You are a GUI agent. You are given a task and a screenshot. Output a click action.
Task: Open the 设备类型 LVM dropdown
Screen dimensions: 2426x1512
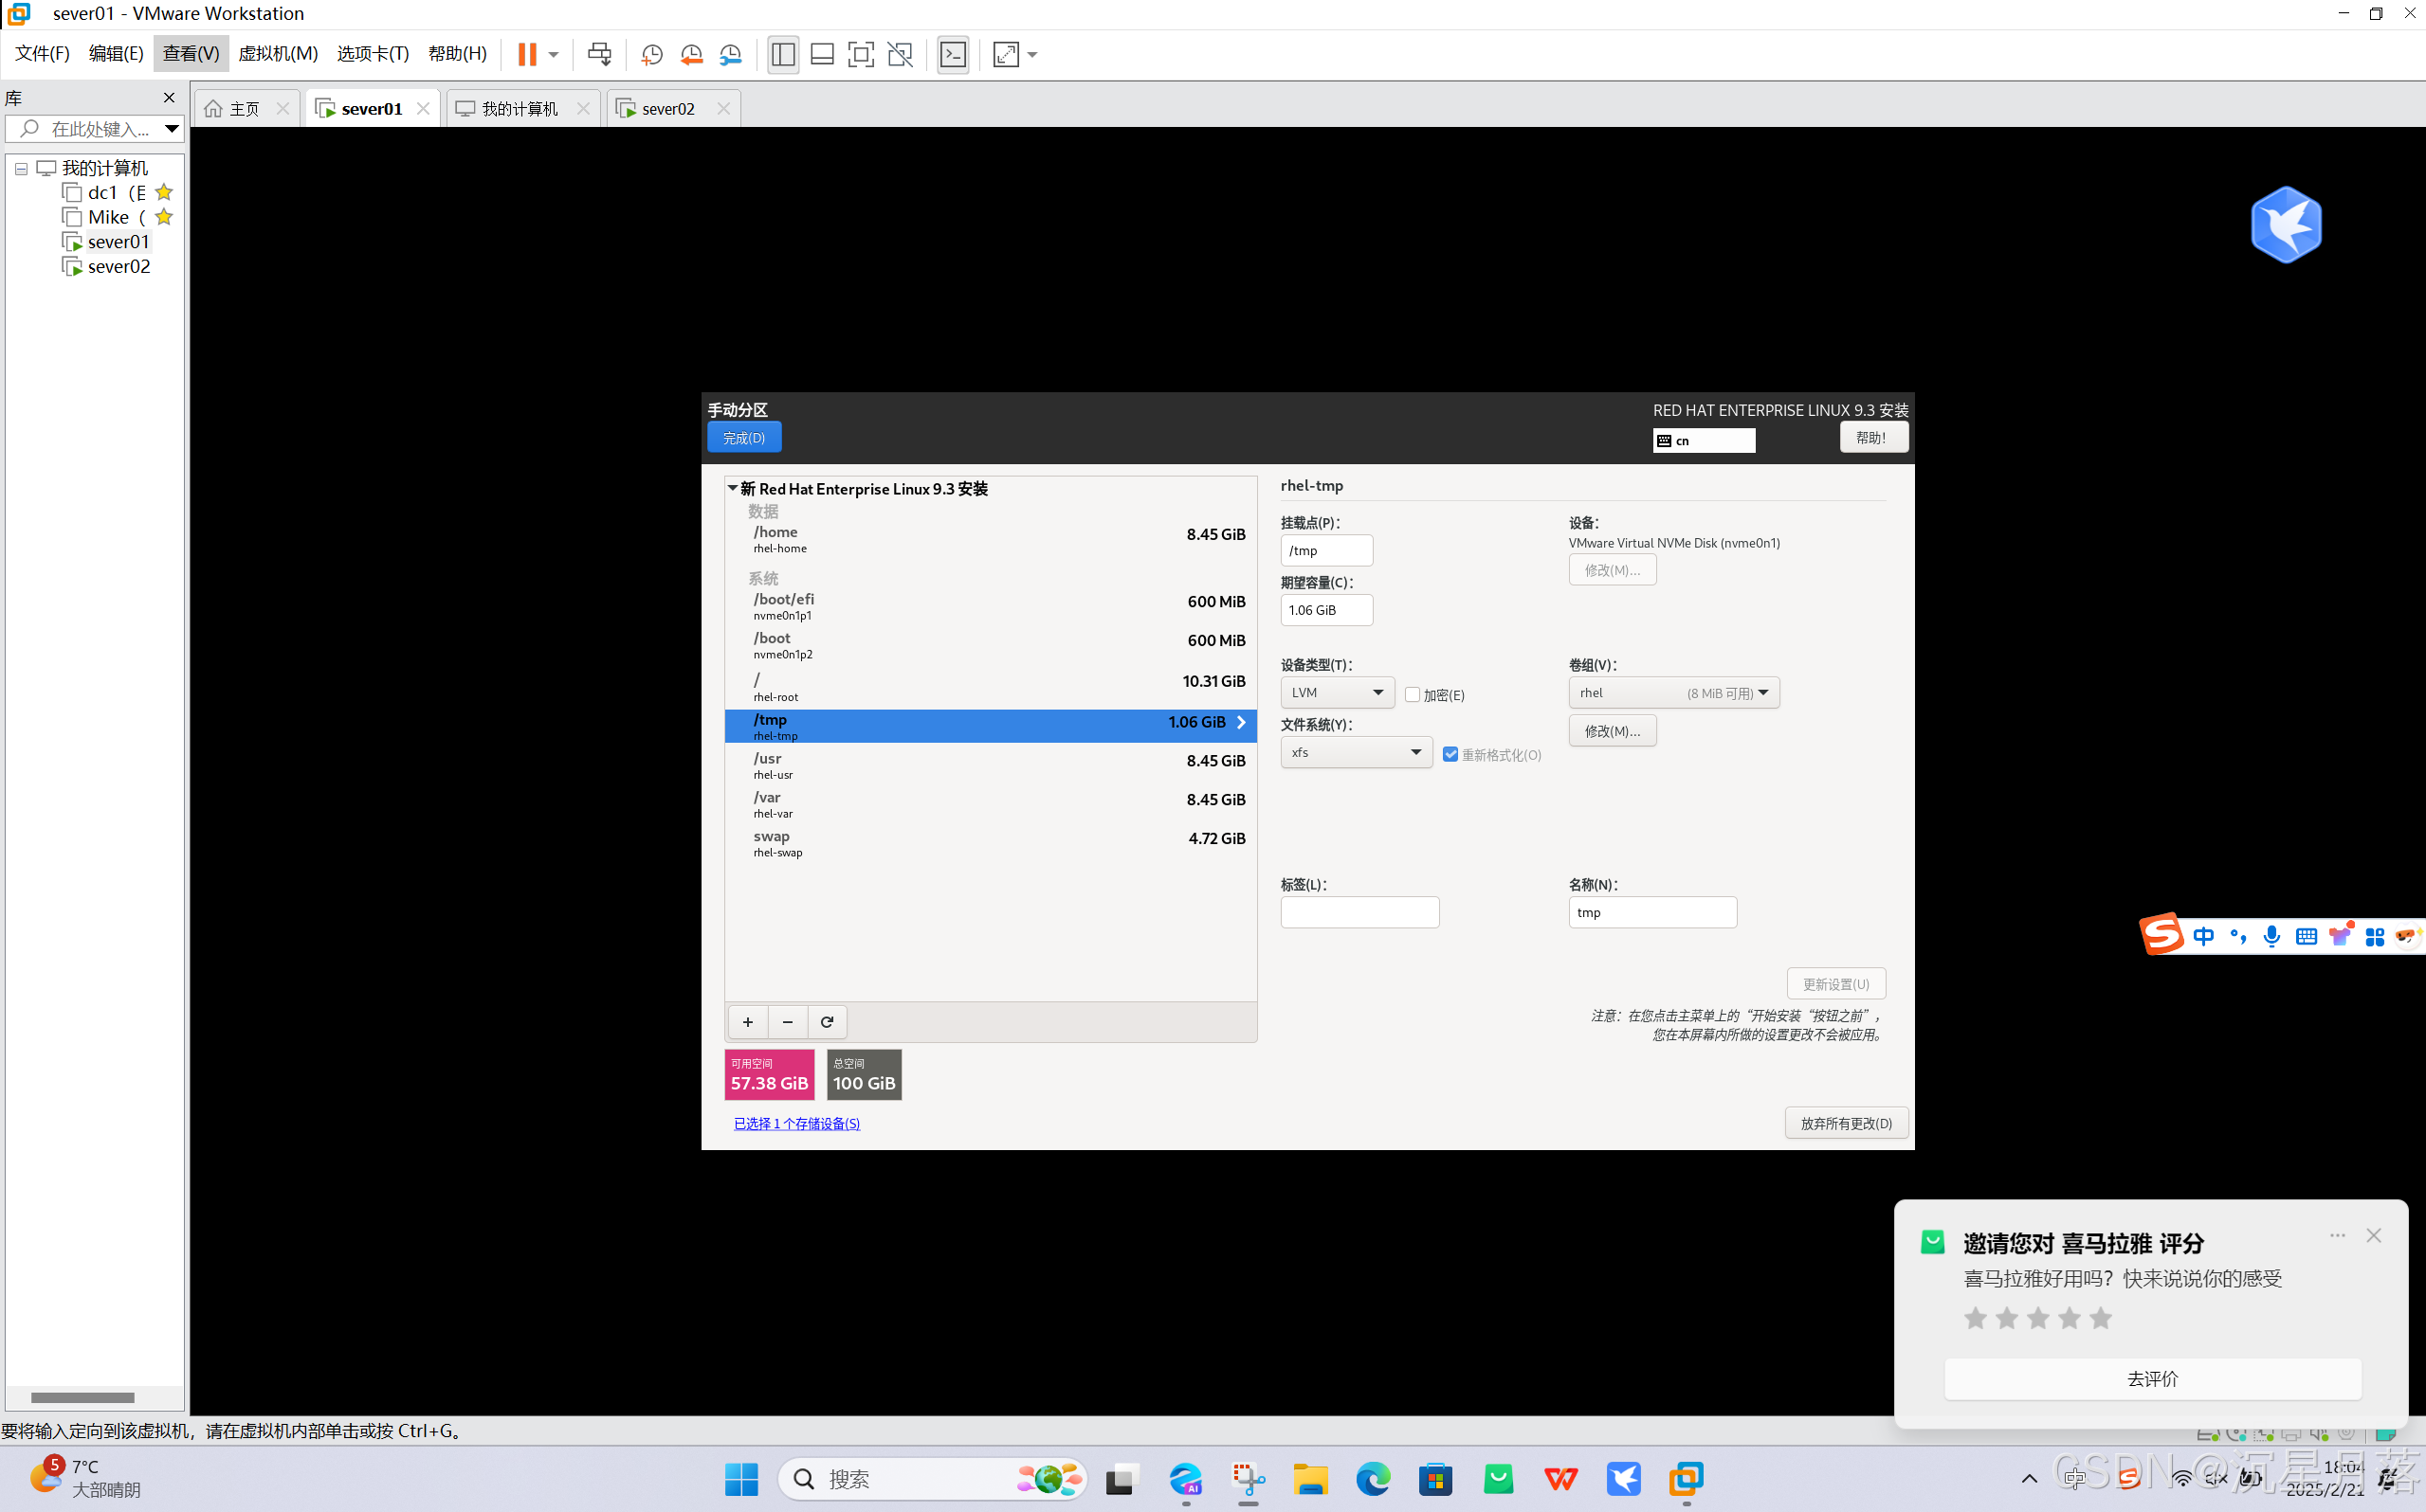coord(1337,692)
